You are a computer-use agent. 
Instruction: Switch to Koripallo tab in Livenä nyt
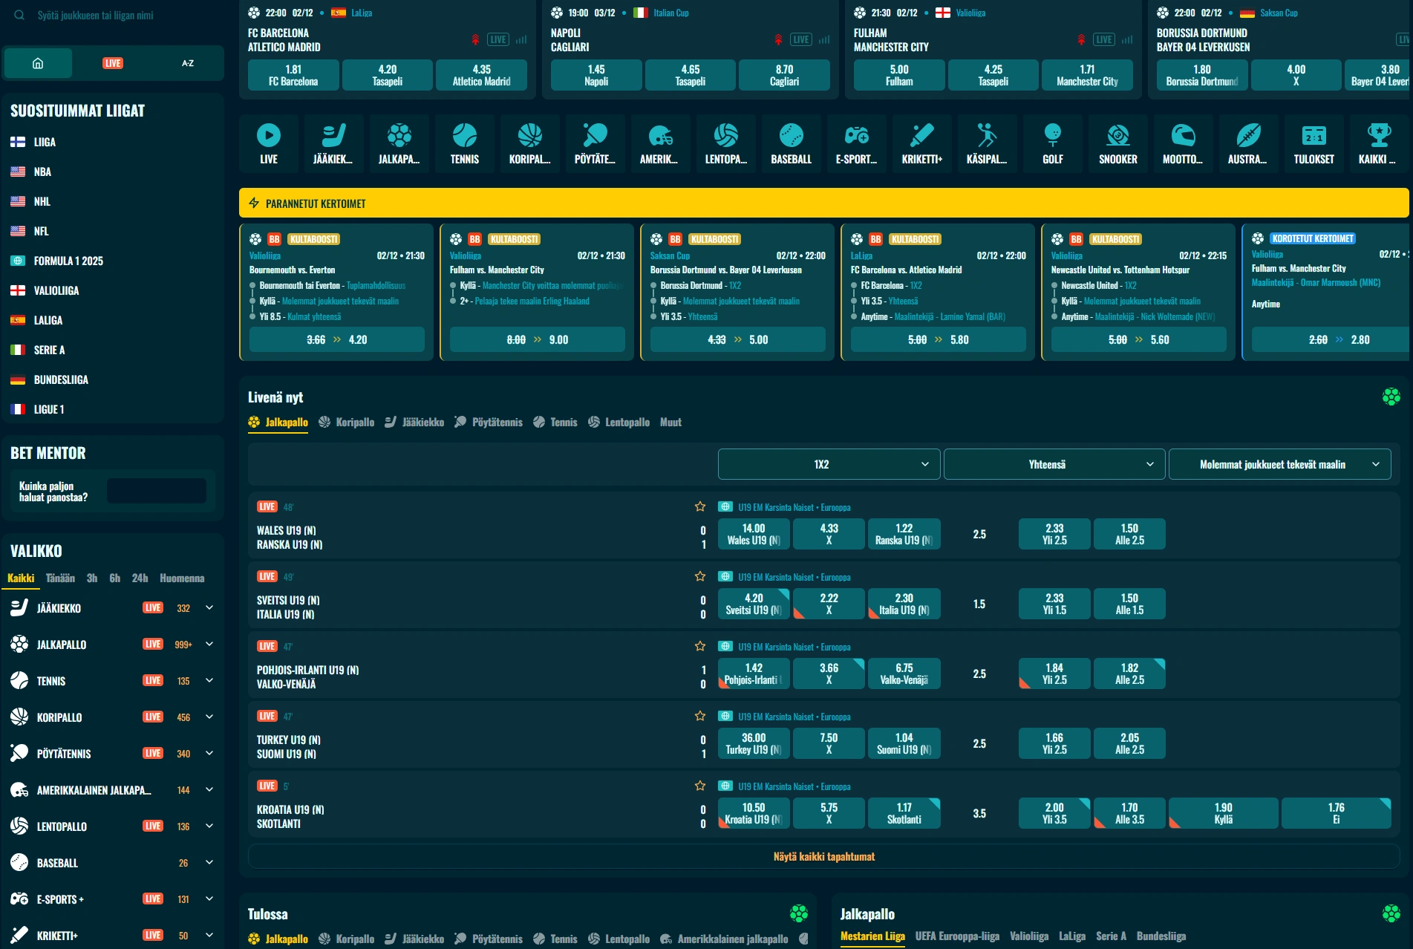pos(347,423)
